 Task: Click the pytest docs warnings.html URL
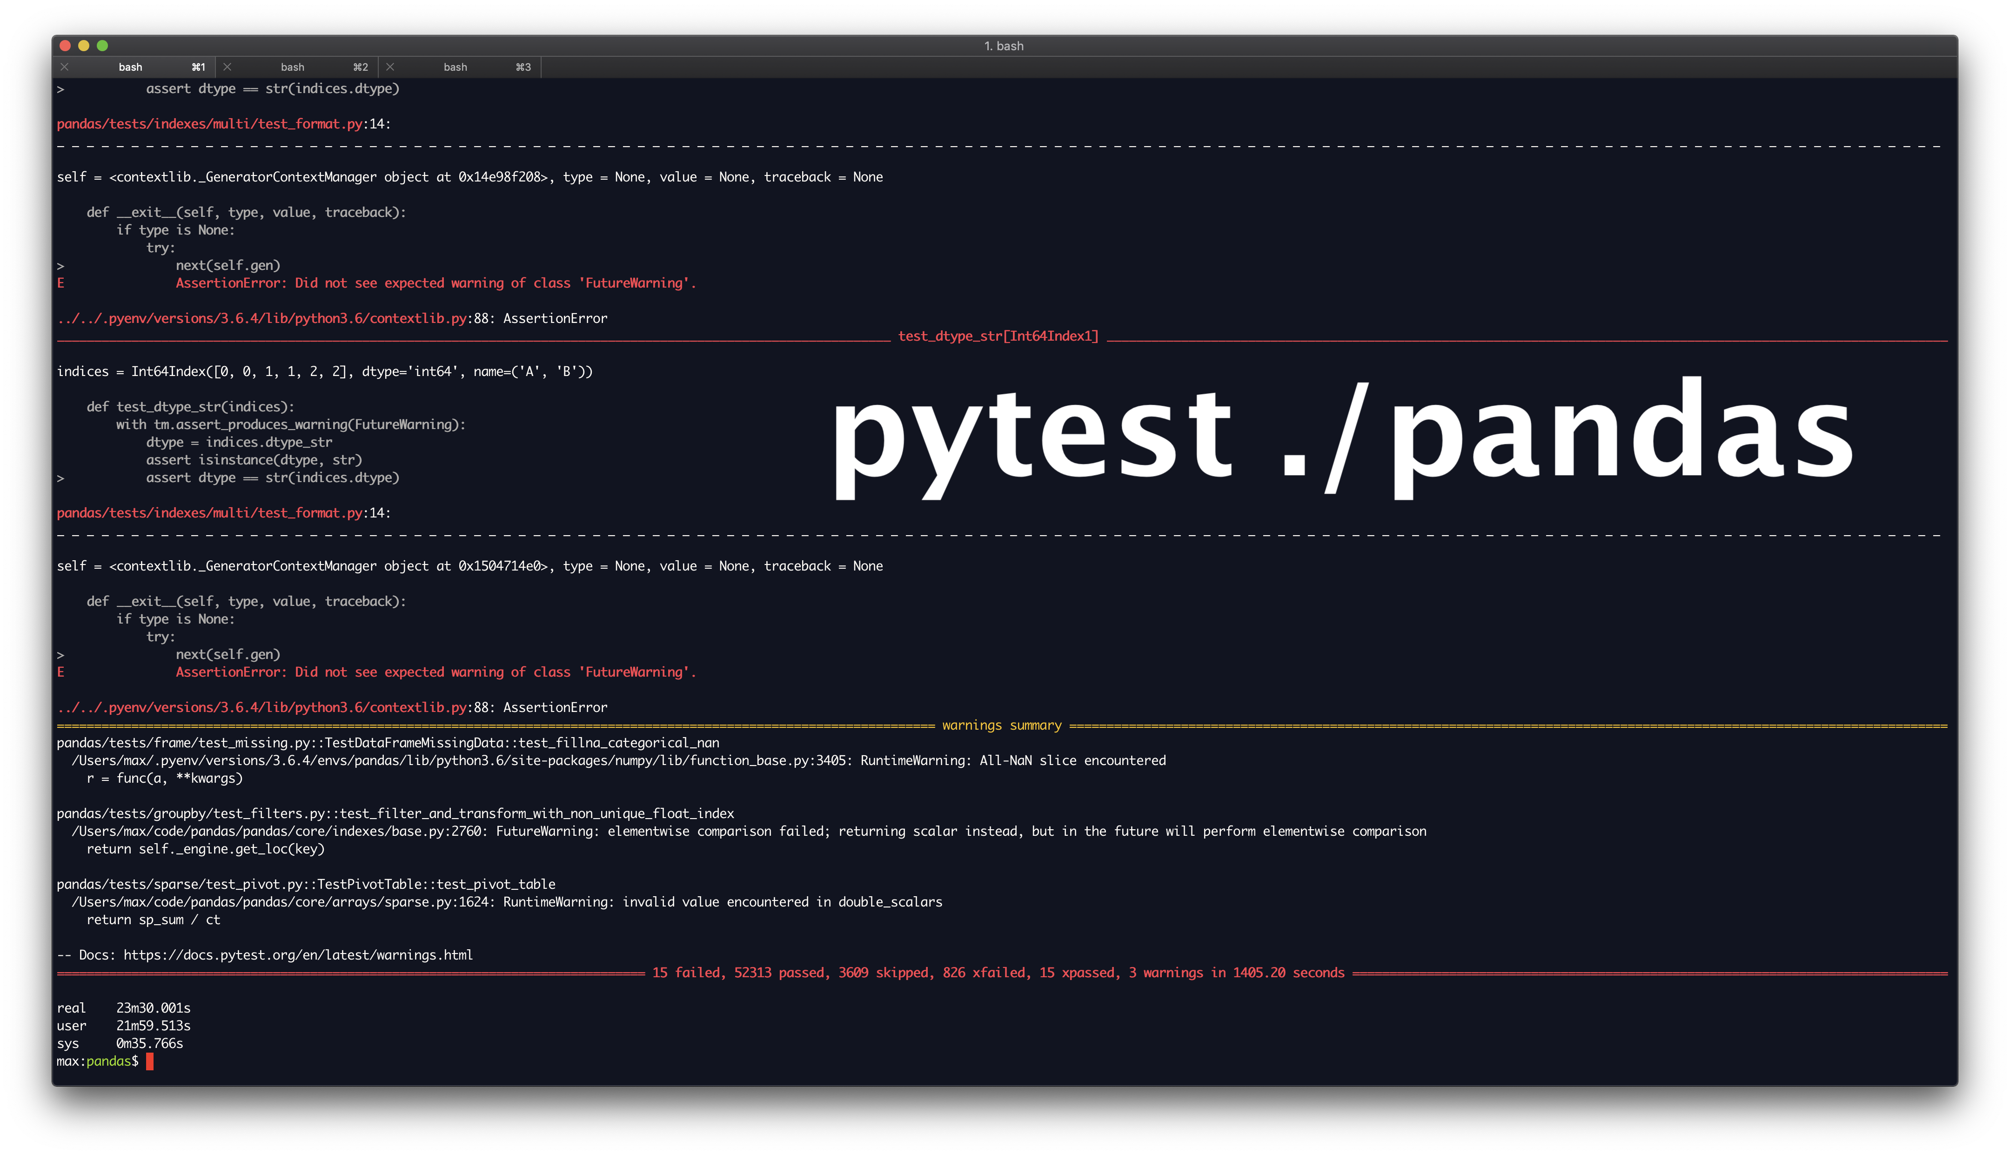coord(298,955)
